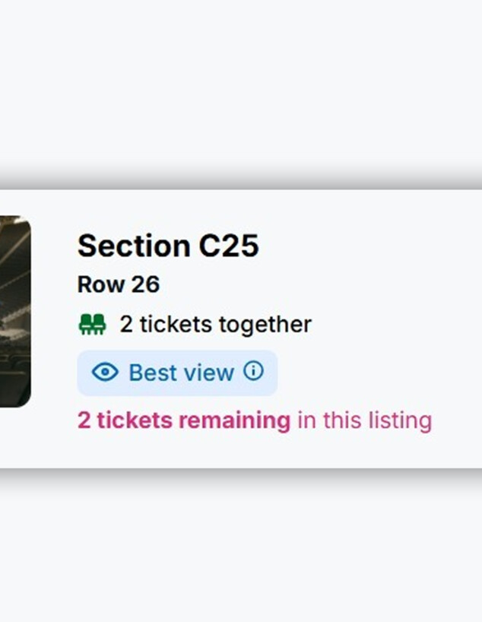Screen dimensions: 482x622
Task: Click blank card area right of Best view badge
Action: pos(373,373)
